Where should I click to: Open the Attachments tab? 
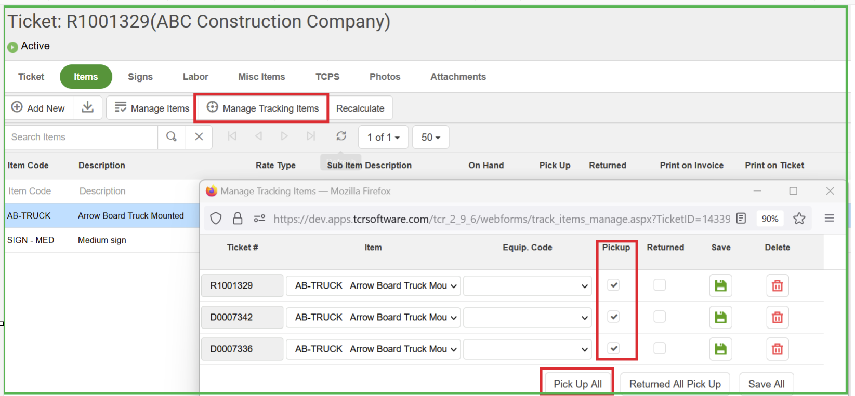pos(458,77)
